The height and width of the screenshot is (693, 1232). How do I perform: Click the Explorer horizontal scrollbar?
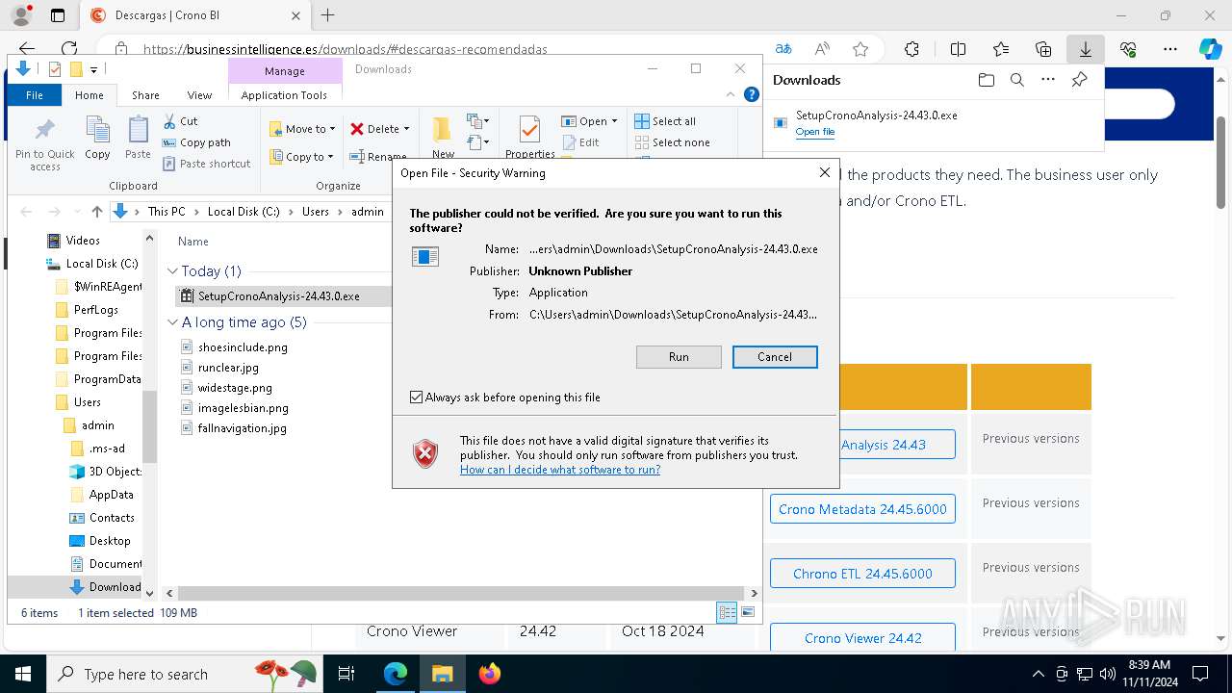[462, 593]
